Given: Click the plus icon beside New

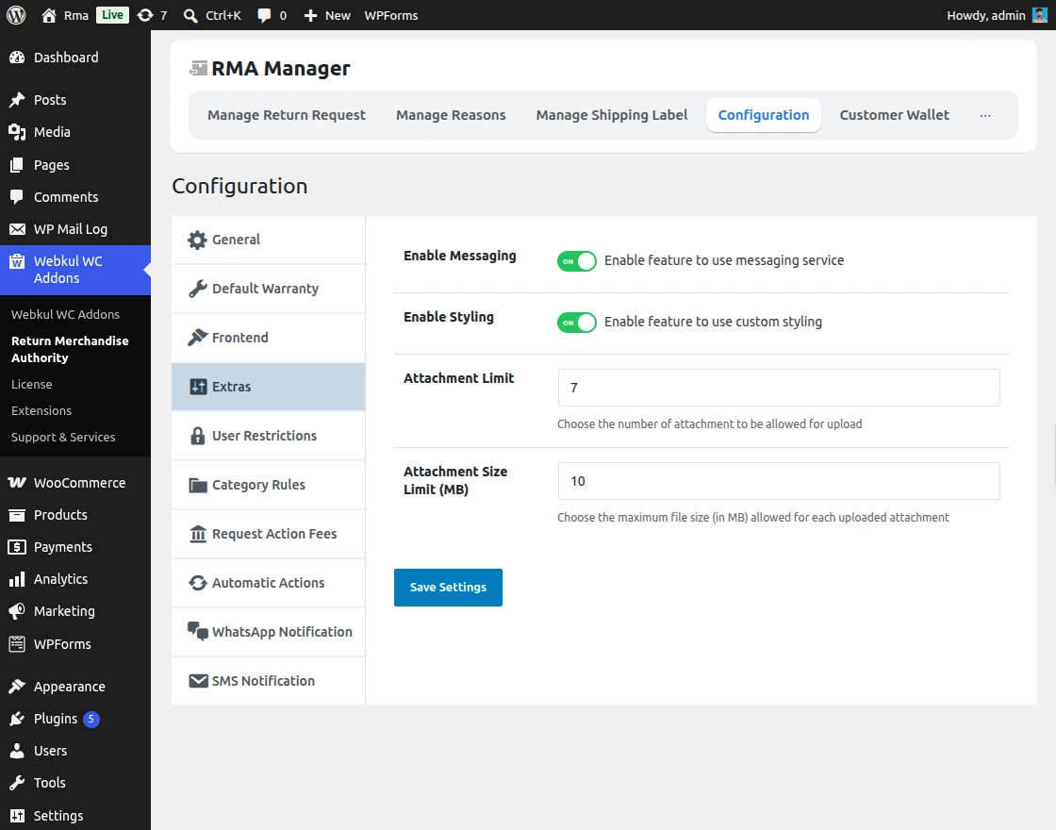Looking at the screenshot, I should click(310, 15).
